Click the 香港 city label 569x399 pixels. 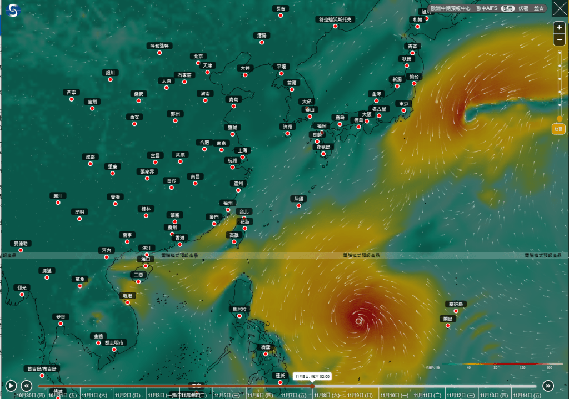[179, 238]
